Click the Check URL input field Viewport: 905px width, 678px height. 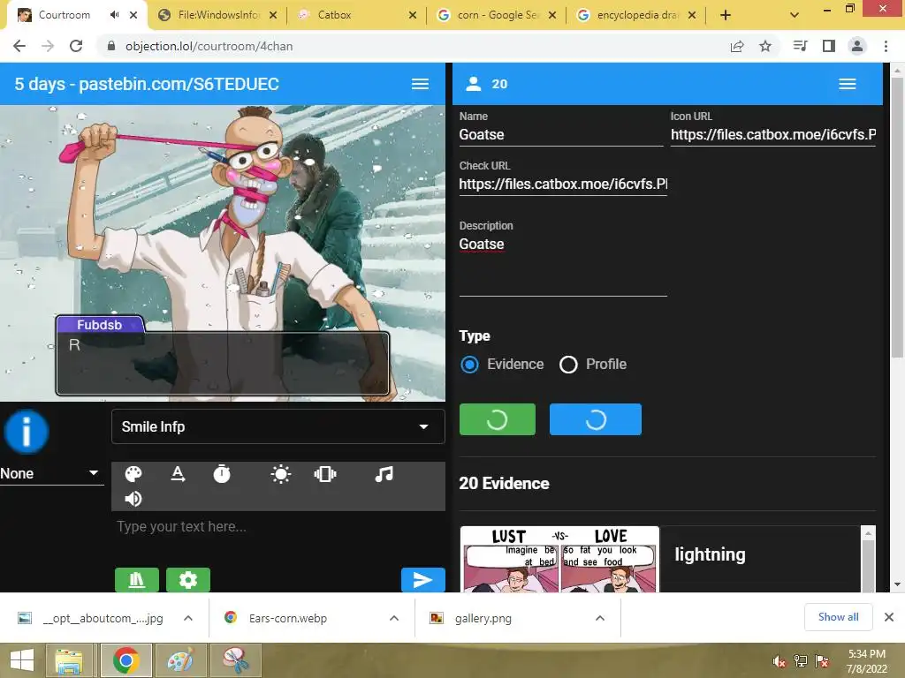(x=563, y=184)
